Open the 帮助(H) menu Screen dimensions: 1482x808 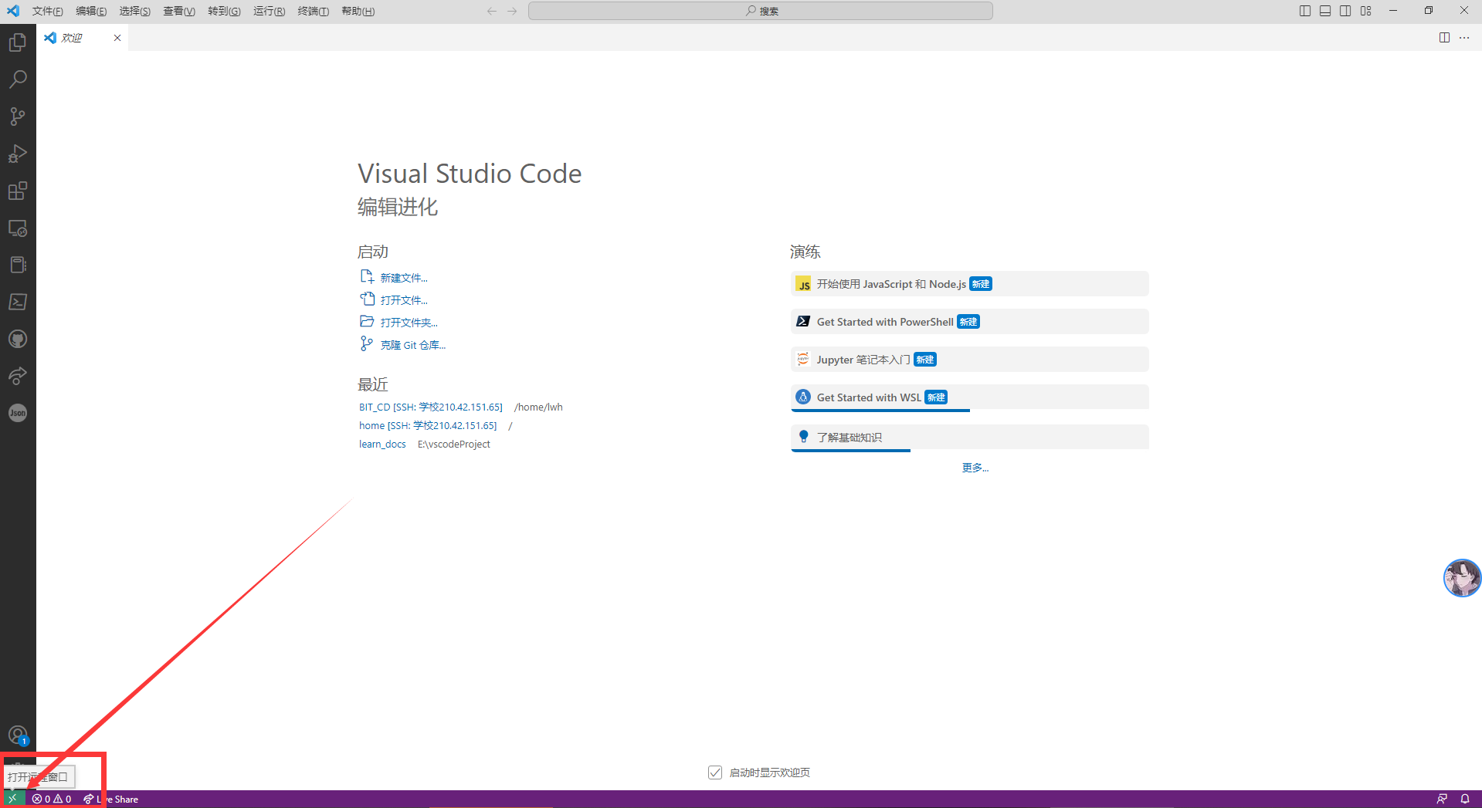pyautogui.click(x=358, y=11)
